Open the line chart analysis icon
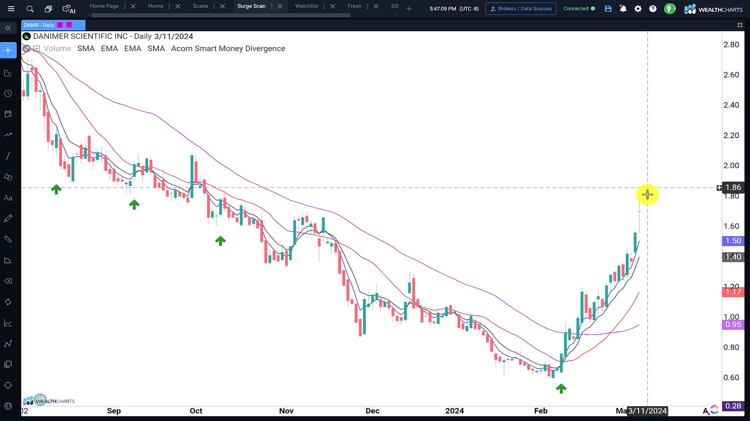The image size is (750, 421). (x=8, y=323)
